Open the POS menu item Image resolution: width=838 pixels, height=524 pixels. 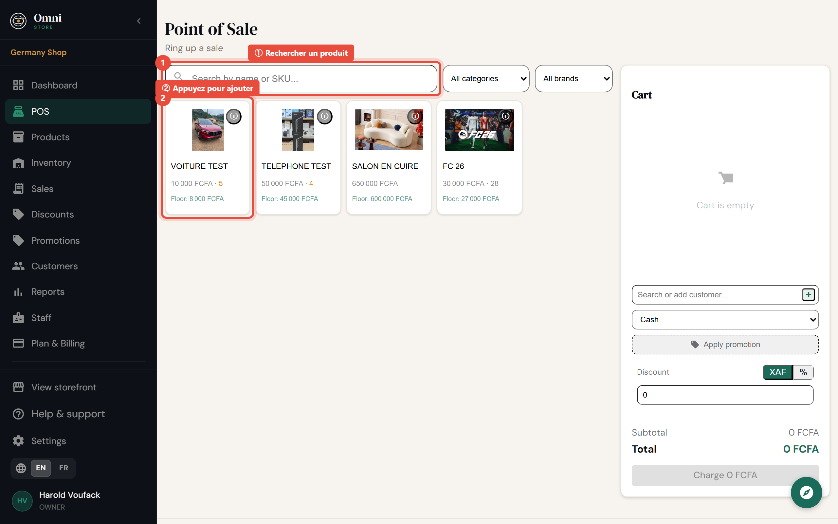78,111
